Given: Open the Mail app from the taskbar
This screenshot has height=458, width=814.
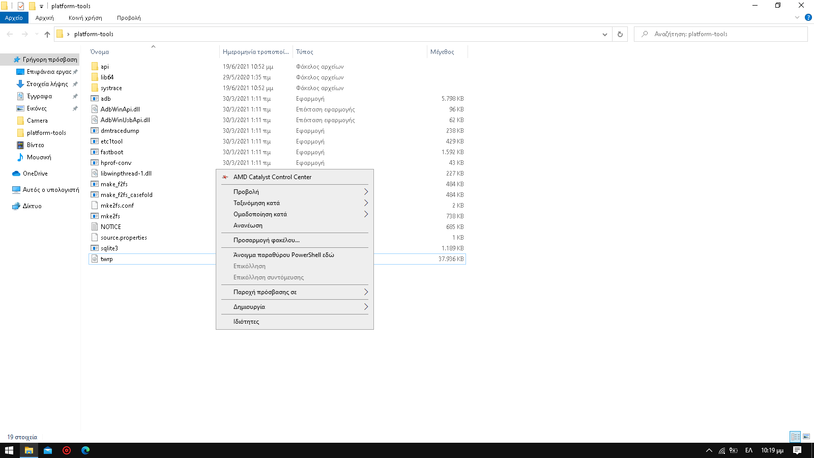Looking at the screenshot, I should [48, 450].
